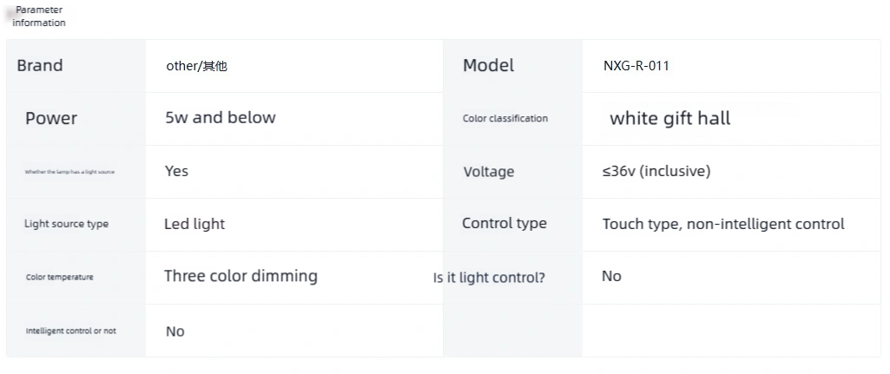Click Yes value for lamp light source
The image size is (890, 374).
pos(176,171)
